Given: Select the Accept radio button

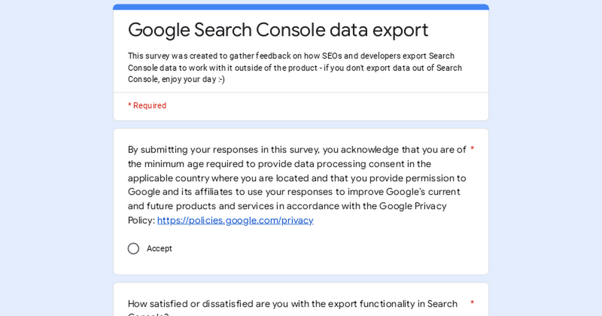Looking at the screenshot, I should point(133,249).
